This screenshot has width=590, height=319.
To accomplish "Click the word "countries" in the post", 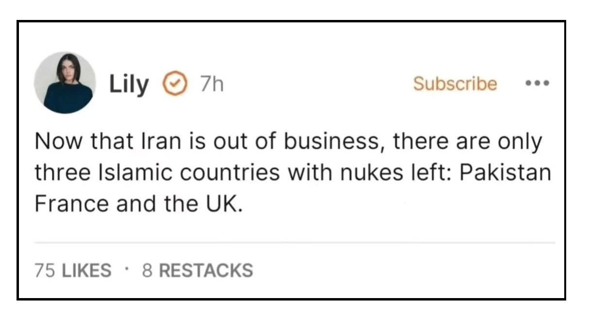I will coord(221,174).
